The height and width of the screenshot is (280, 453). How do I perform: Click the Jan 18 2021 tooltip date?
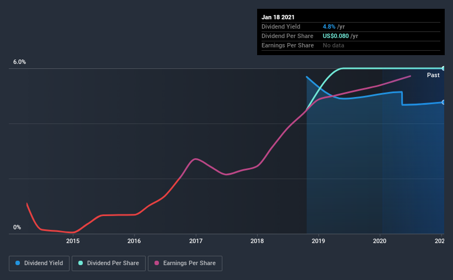[278, 17]
